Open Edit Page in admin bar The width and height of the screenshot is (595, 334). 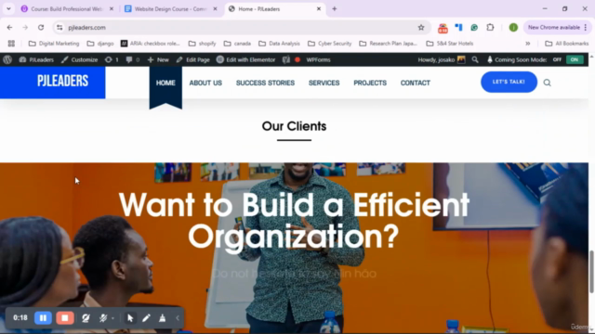tap(193, 59)
